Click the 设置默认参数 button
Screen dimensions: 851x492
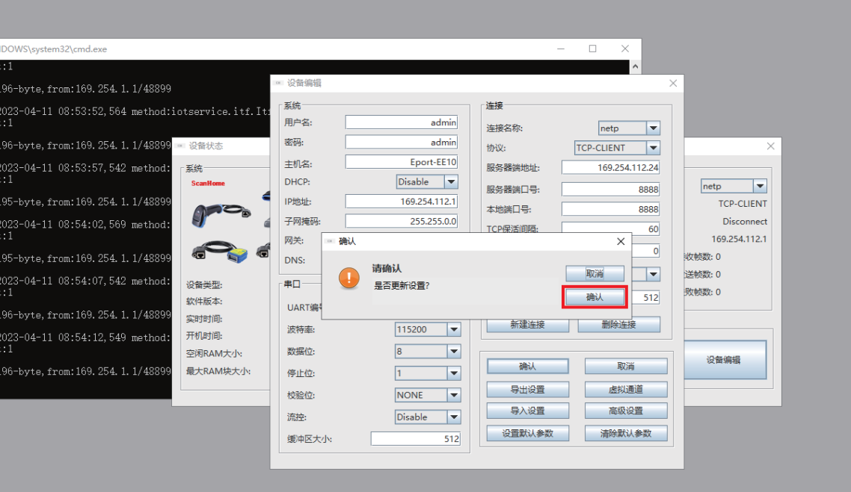pos(527,433)
